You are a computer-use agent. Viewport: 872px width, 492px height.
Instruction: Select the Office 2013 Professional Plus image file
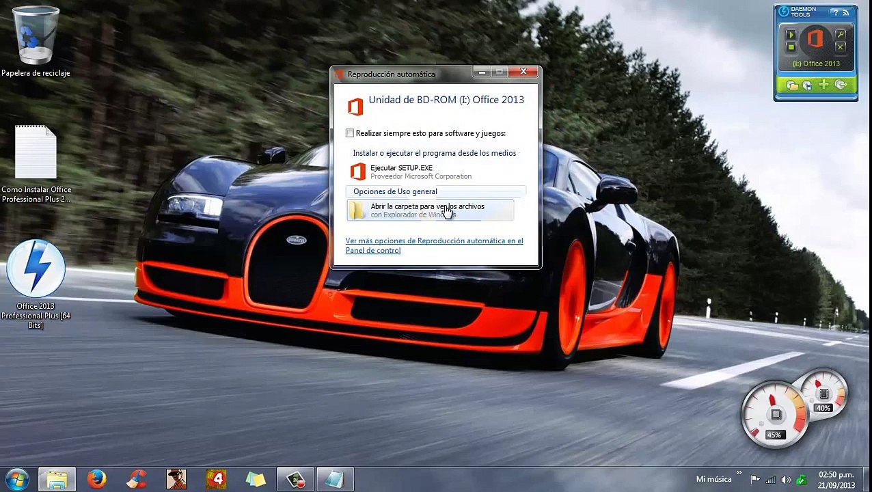[x=36, y=284]
